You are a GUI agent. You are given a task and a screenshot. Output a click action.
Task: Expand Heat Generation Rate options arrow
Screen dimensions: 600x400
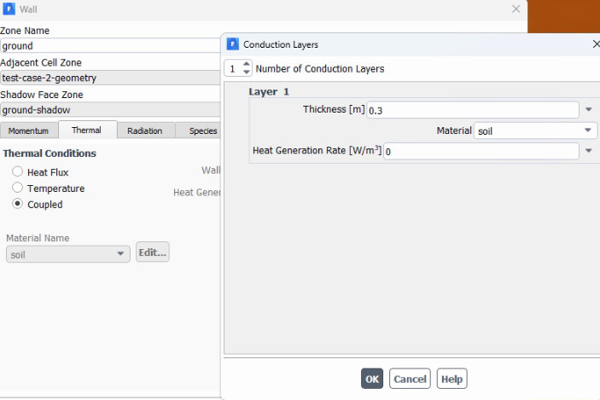point(589,151)
